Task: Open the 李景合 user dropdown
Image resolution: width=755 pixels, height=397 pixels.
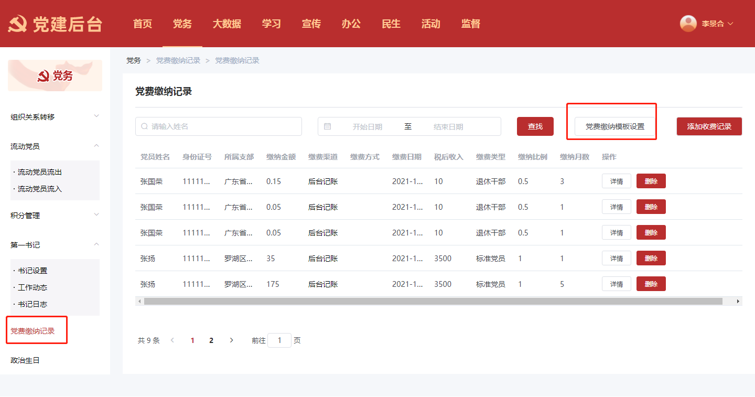Action: 717,24
